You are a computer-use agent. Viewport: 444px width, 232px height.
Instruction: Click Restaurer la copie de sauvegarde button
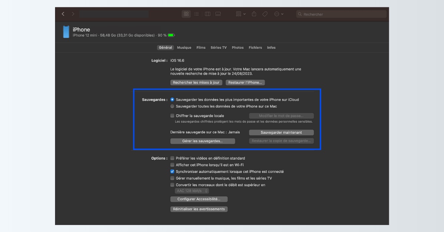[281, 141]
